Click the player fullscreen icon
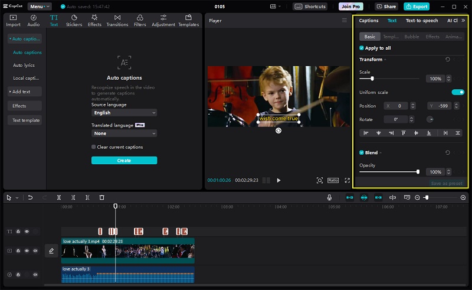 [x=347, y=180]
